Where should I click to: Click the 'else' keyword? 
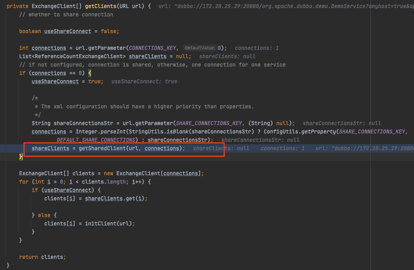click(44, 215)
